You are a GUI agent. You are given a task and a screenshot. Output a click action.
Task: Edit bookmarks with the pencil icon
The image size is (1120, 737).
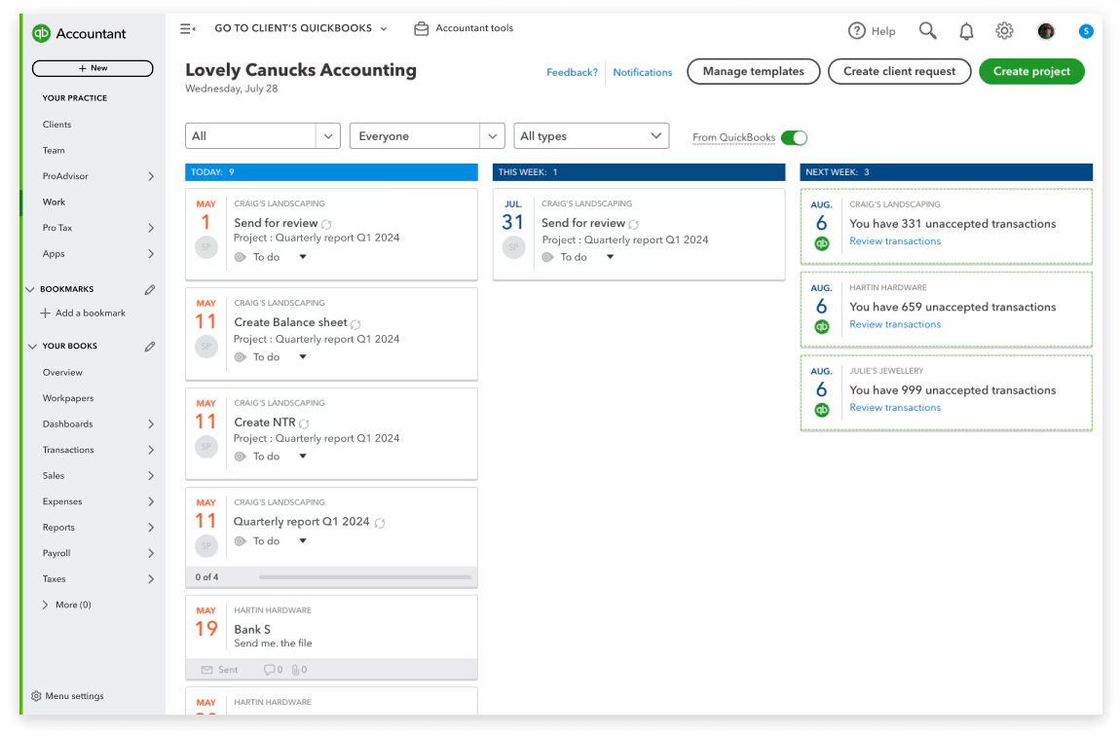point(149,289)
